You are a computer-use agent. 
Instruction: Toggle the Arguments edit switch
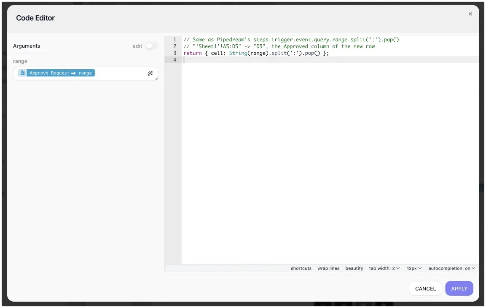152,46
